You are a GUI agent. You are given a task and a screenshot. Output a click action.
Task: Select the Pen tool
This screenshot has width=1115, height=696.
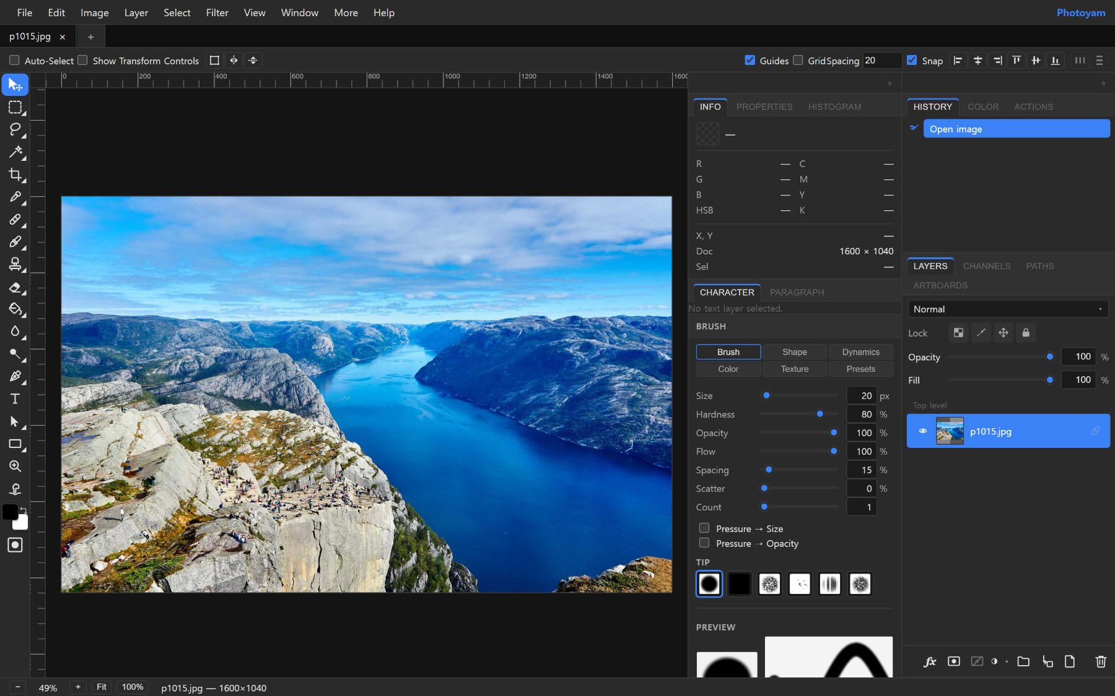coord(15,376)
